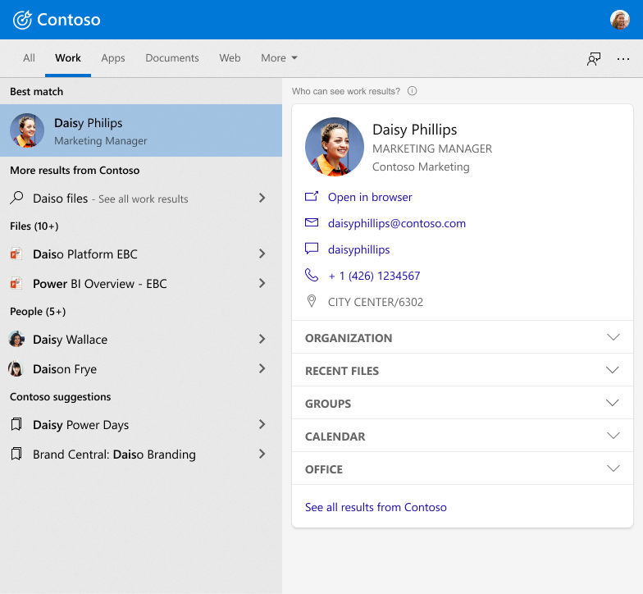Open the Documents tab

click(x=172, y=57)
